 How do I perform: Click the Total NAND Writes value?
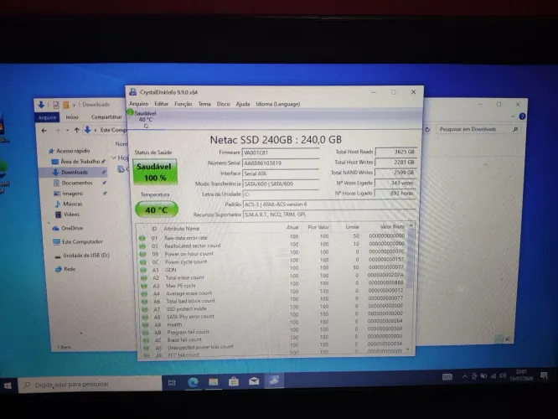[x=395, y=173]
